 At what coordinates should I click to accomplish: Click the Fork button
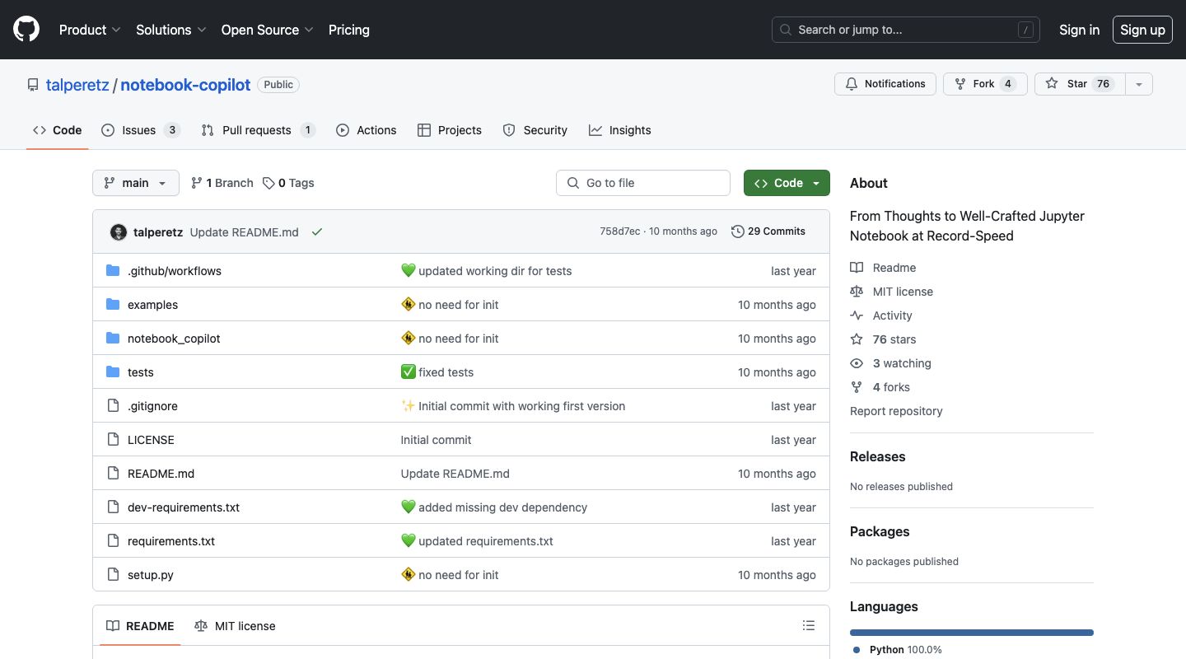(985, 84)
